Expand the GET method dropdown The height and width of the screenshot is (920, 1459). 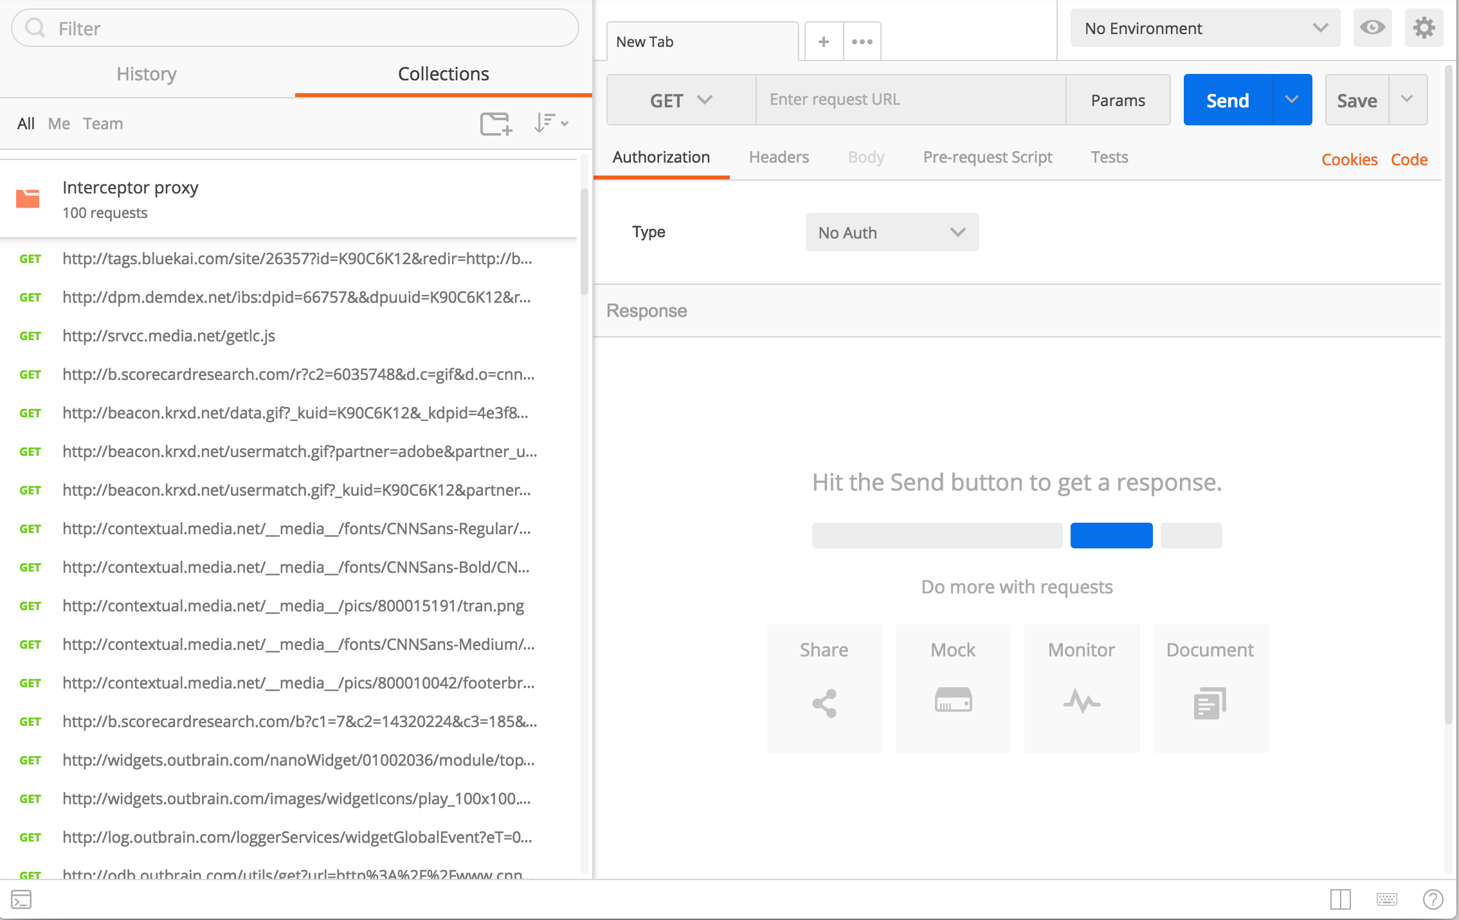(x=681, y=100)
